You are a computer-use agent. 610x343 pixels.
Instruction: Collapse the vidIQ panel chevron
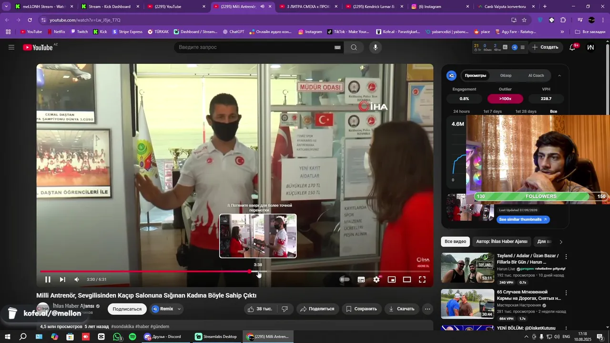coord(559,75)
